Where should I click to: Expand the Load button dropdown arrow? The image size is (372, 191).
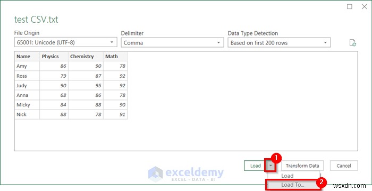270,166
